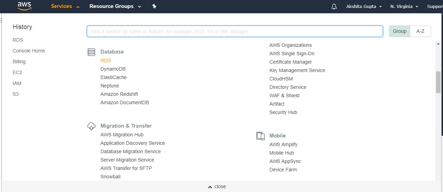The width and height of the screenshot is (443, 192).
Task: Click the Database category heading
Action: pyautogui.click(x=112, y=52)
